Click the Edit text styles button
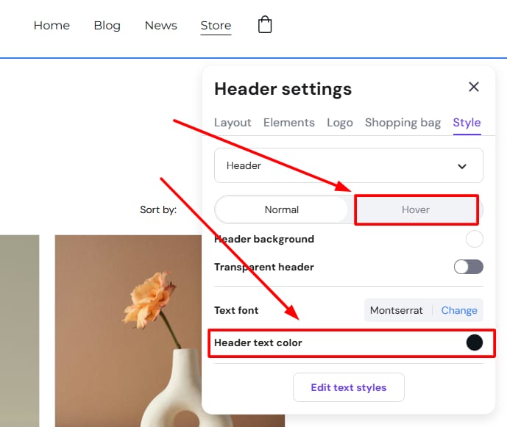Viewport: 507px width, 427px height. [x=348, y=387]
